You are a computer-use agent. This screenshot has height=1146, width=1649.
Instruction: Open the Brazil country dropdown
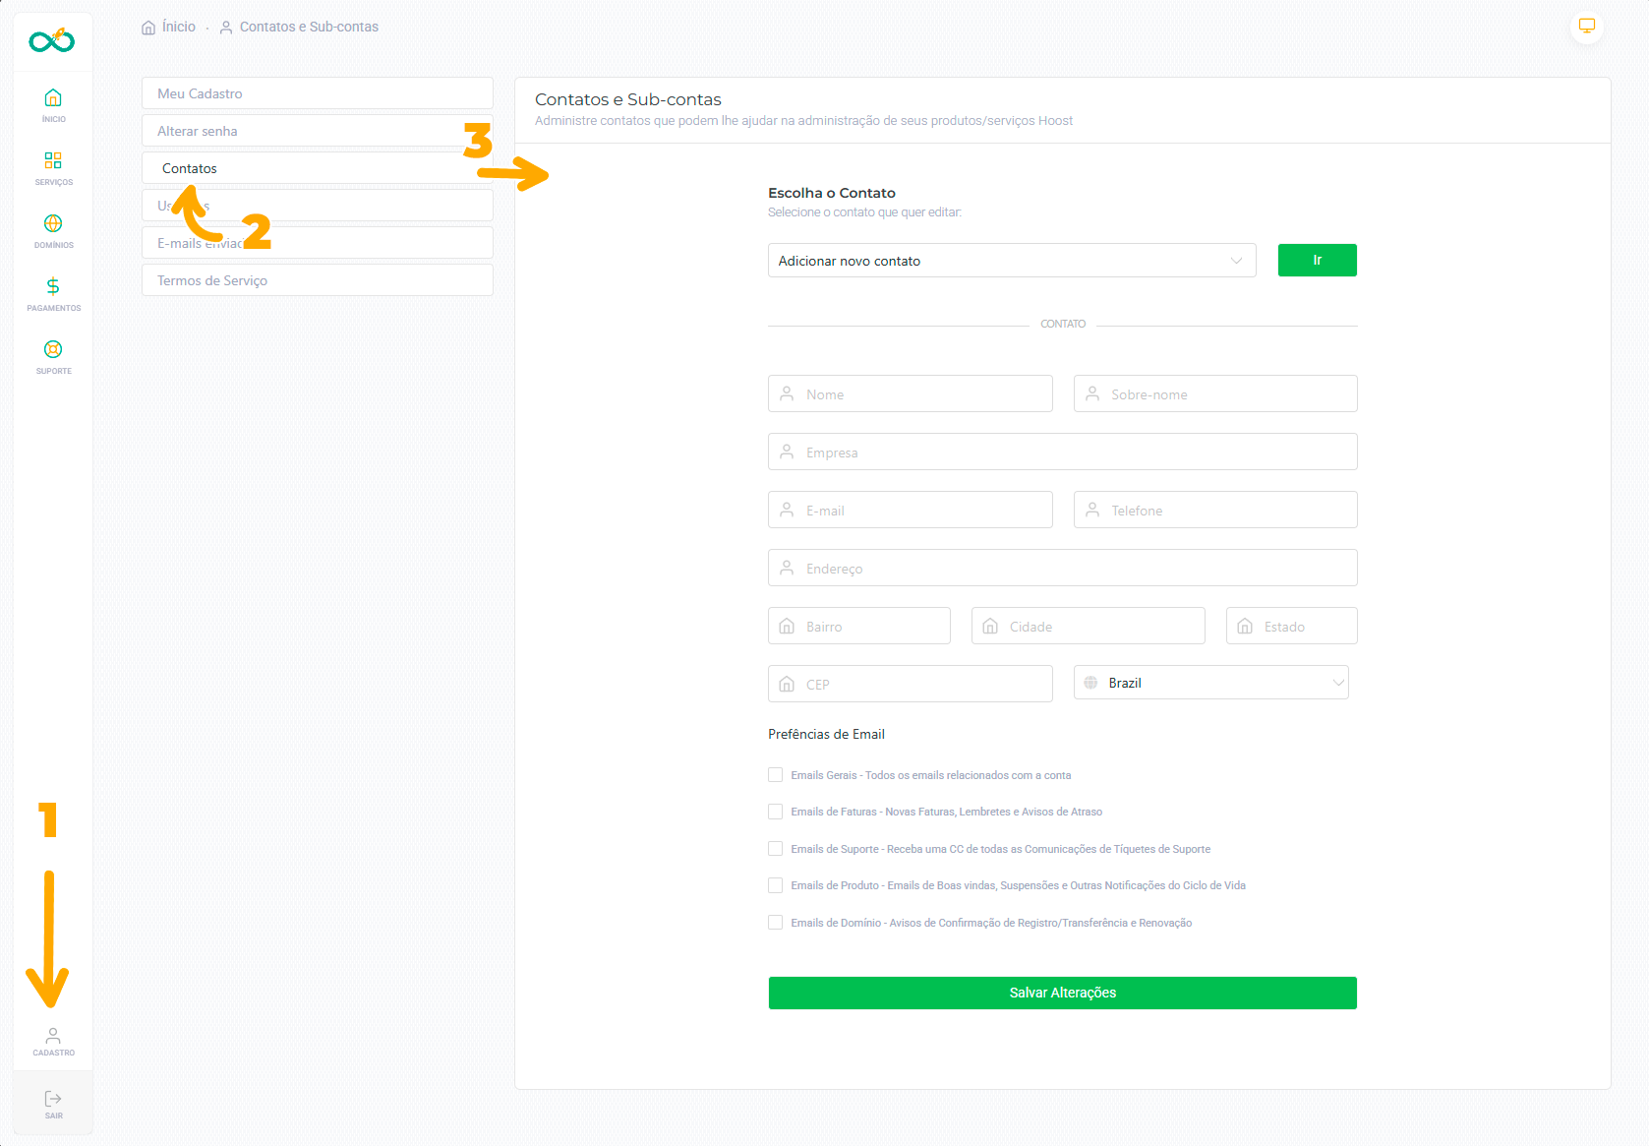click(x=1210, y=683)
